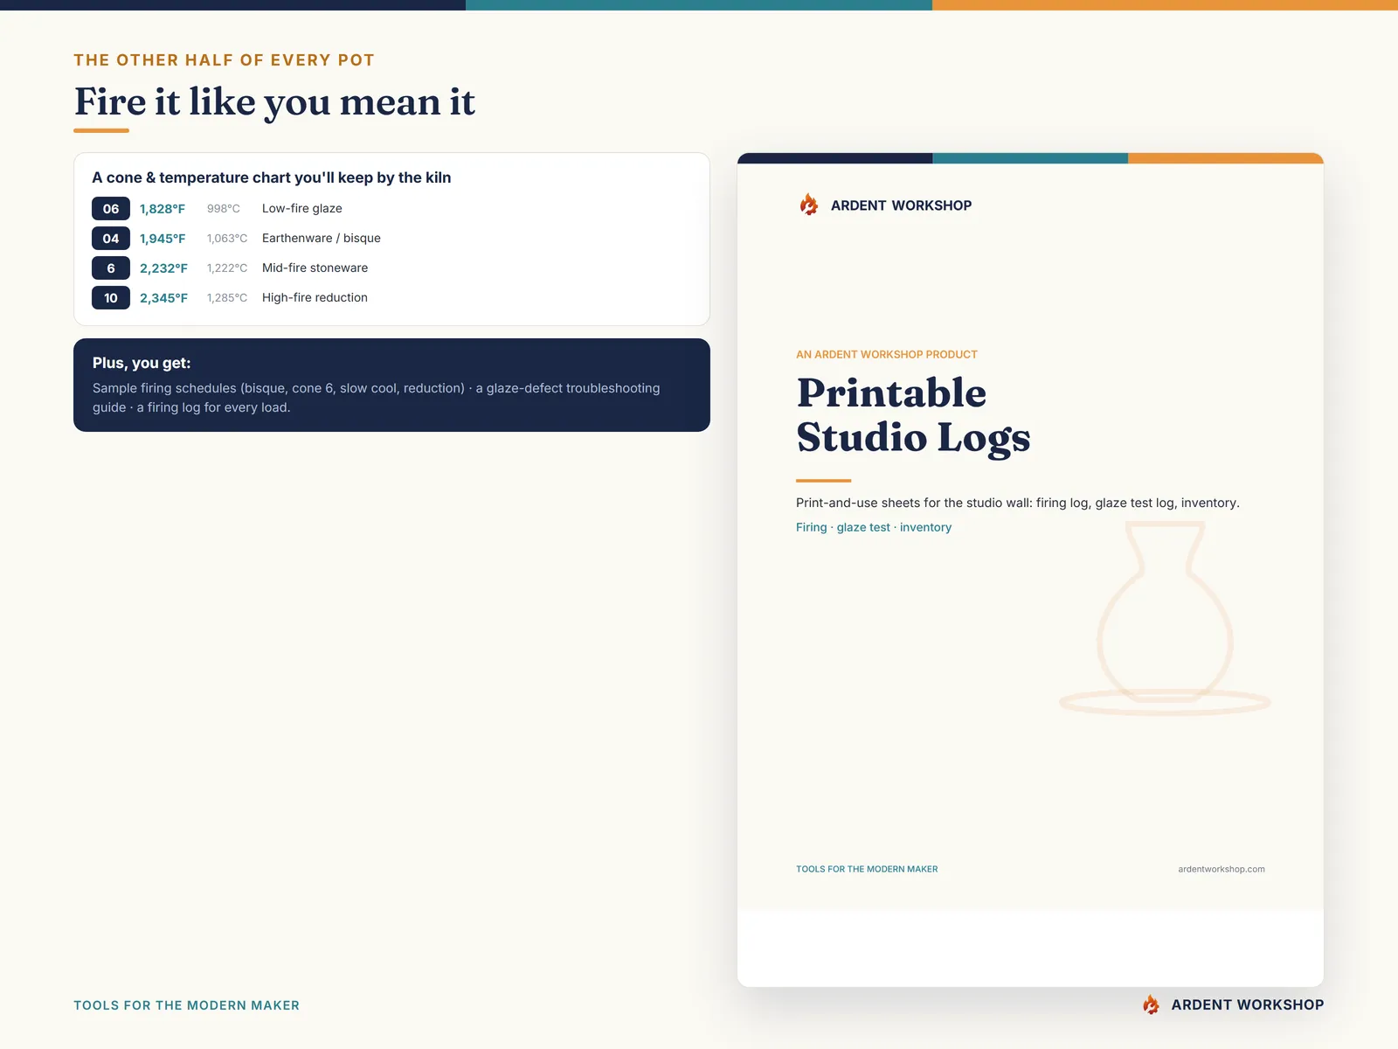Image resolution: width=1398 pixels, height=1049 pixels.
Task: Click the 'Fire it like you mean it' heading
Action: 274,101
